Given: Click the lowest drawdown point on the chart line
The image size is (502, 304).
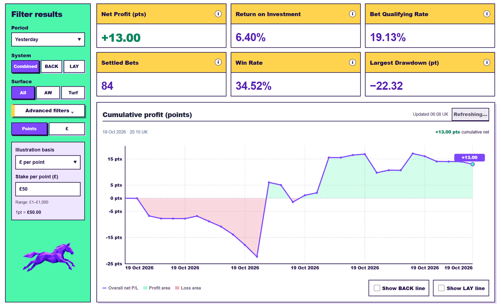Looking at the screenshot, I should pyautogui.click(x=257, y=256).
